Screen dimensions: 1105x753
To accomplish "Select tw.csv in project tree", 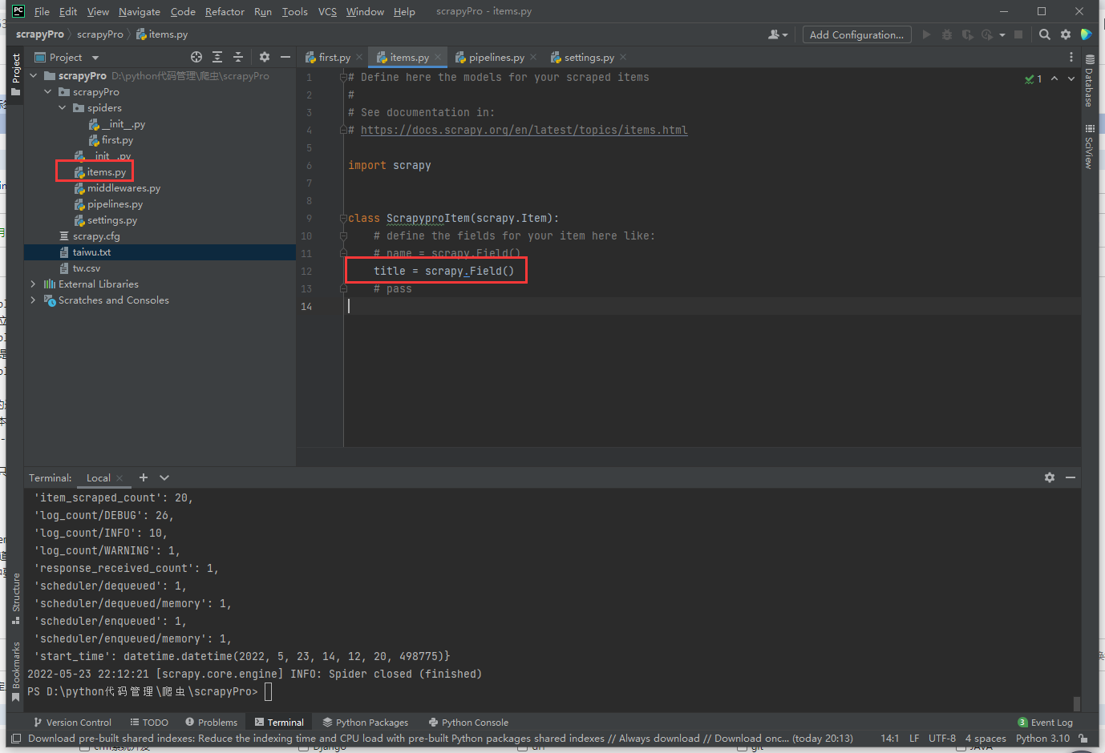I will (86, 268).
